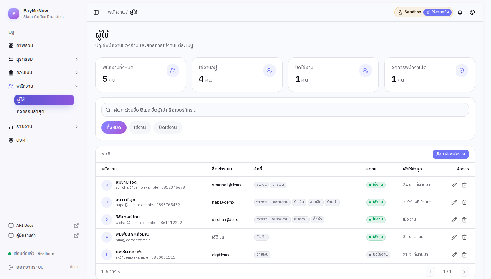Edit พิมพ์ชนก แก้วมณี with pencil icon
The image size is (491, 279).
coord(454,237)
